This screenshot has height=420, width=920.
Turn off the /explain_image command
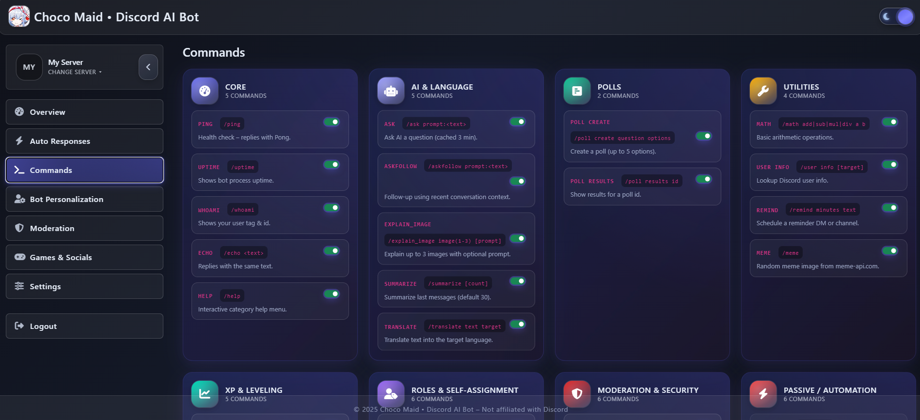(x=518, y=238)
